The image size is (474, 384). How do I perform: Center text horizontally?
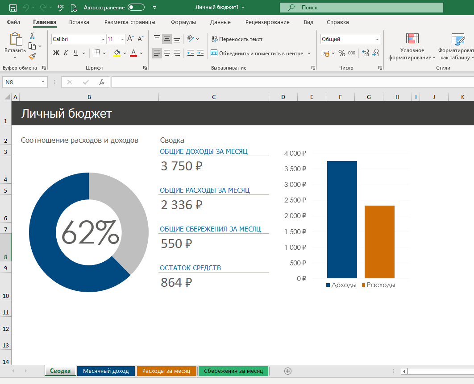coord(167,53)
